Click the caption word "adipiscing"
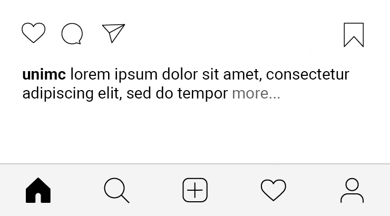 pos(58,94)
